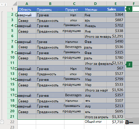Select the $364 sales cell
139x129 pixels.
point(116,15)
